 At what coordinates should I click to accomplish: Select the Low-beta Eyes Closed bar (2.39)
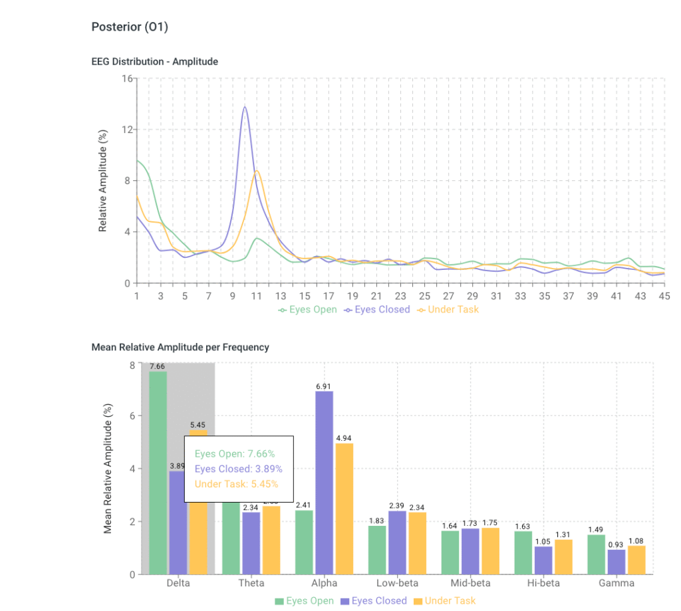[x=397, y=543]
